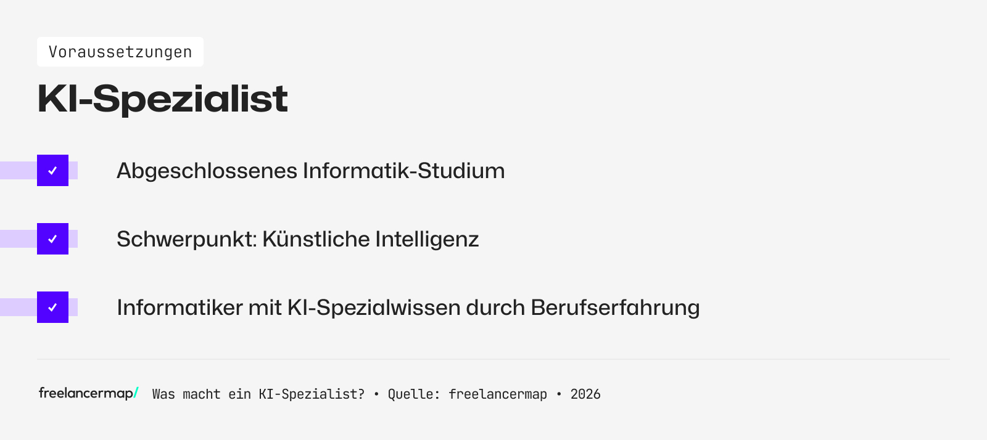The image size is (987, 440).
Task: Click the light purple bar left of second checkbox
Action: (18, 239)
